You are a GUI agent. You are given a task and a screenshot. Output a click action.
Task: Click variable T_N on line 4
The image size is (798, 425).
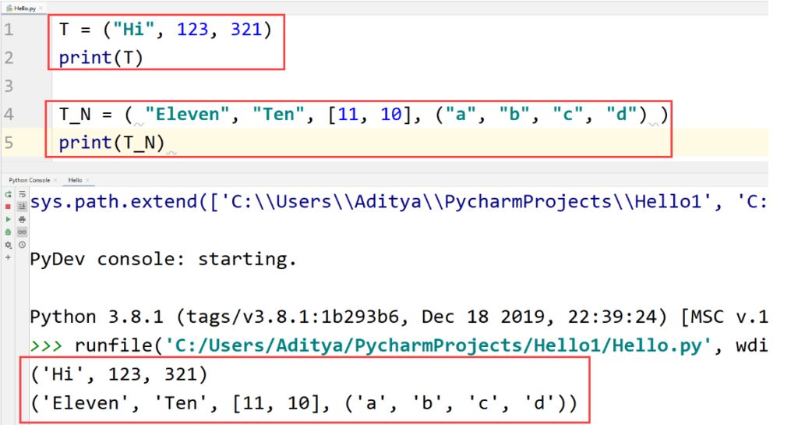coord(75,115)
